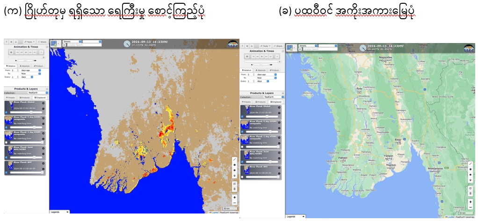The width and height of the screenshot is (478, 221).
Task: Select marker pin tool in flood map window
Action: click(x=234, y=176)
